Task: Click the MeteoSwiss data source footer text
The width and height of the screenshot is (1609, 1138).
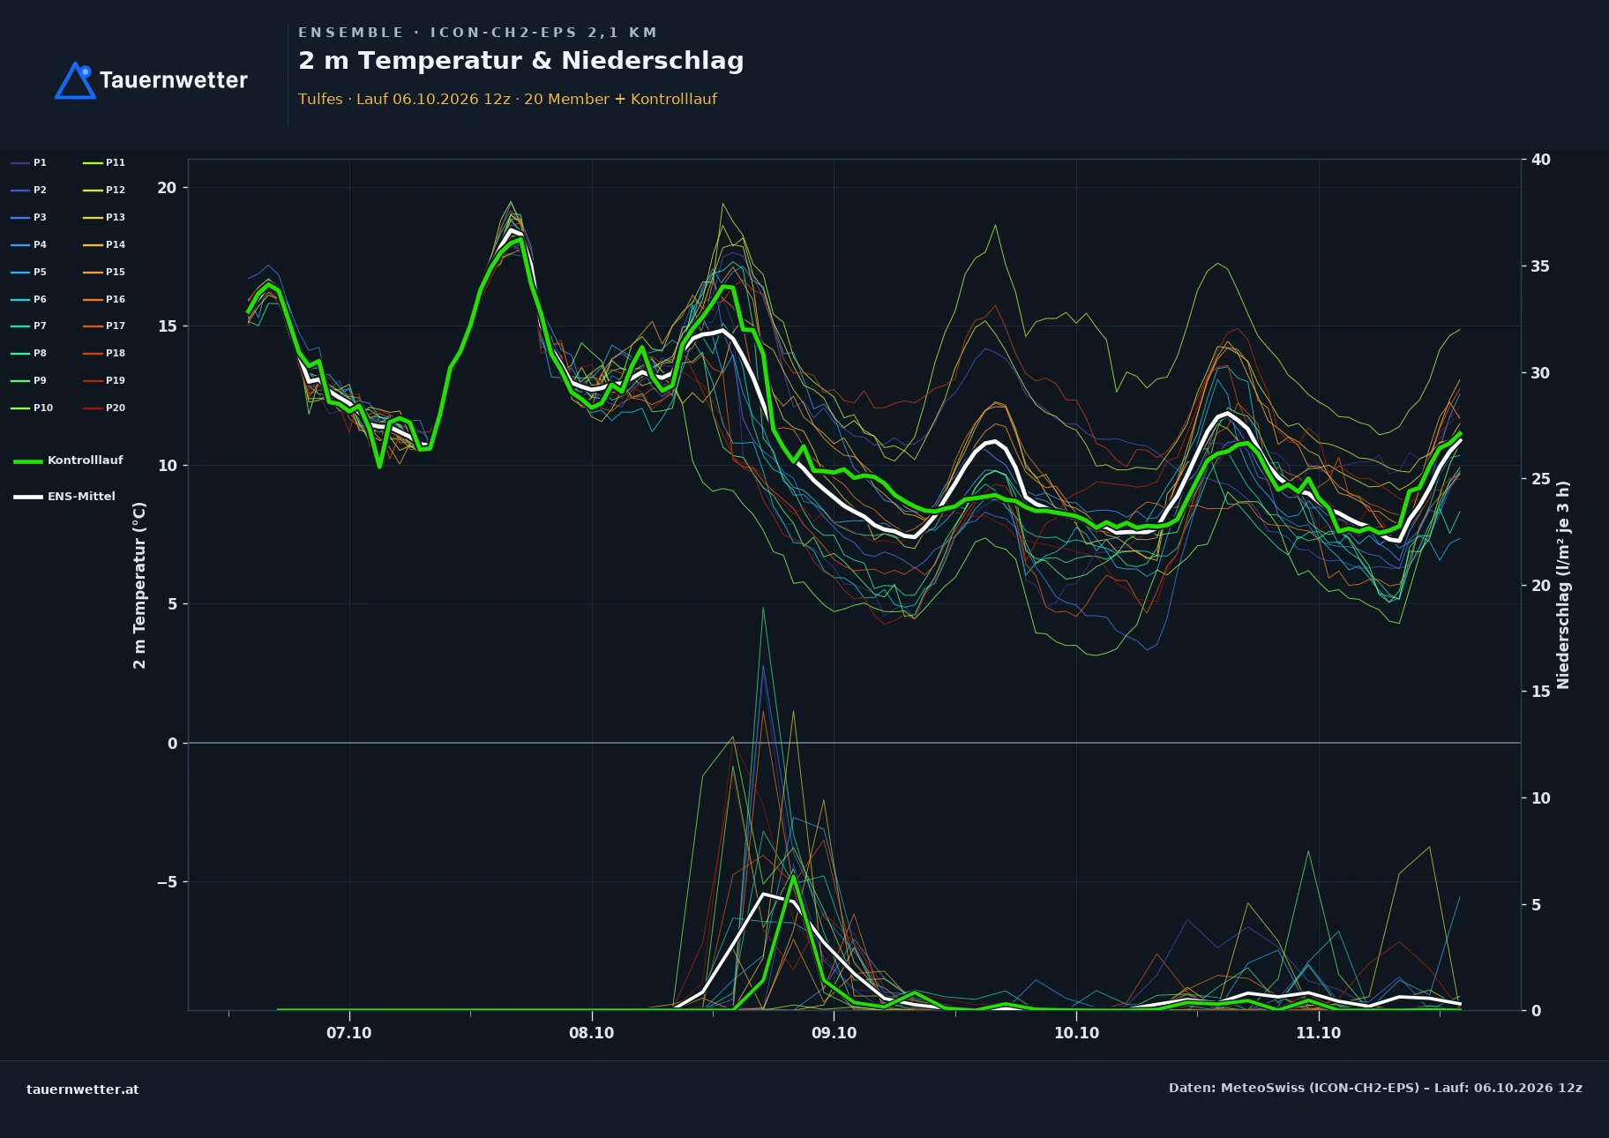Action: [x=1375, y=1088]
